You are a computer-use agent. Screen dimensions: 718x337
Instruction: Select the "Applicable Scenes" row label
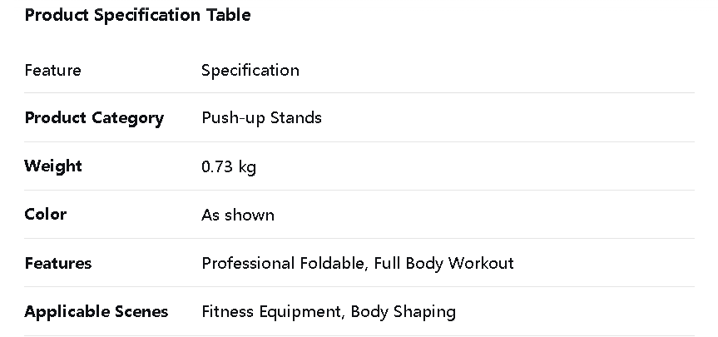97,311
